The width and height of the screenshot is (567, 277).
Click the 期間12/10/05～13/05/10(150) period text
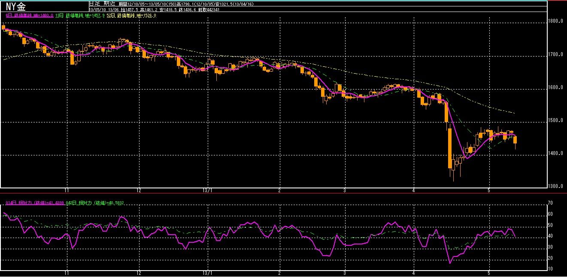[x=147, y=3]
